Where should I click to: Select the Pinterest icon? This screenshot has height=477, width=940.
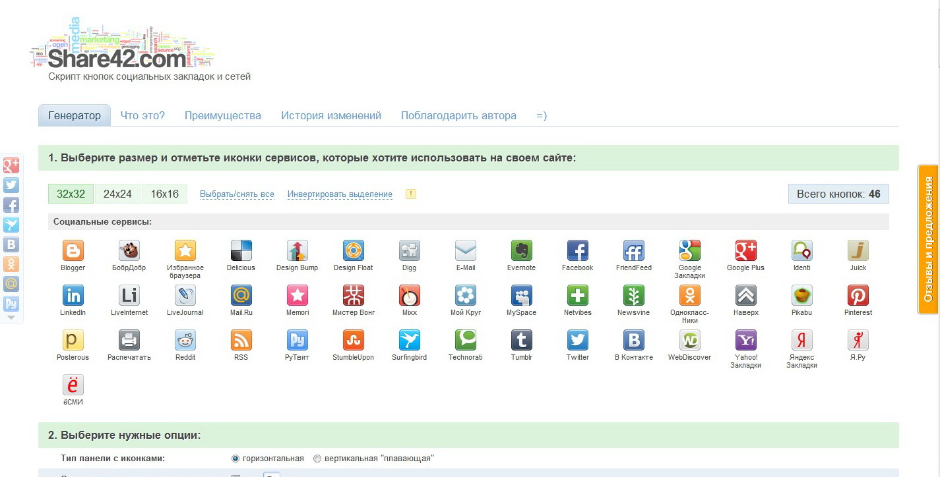[858, 295]
